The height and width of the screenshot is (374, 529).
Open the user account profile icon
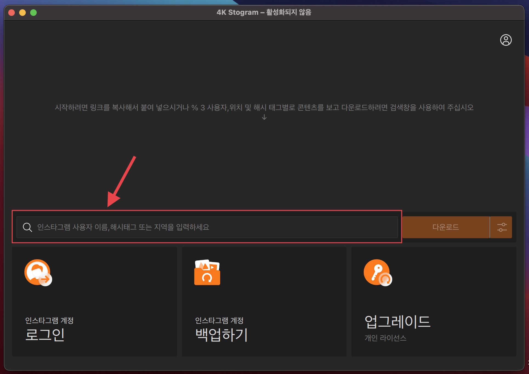click(506, 40)
